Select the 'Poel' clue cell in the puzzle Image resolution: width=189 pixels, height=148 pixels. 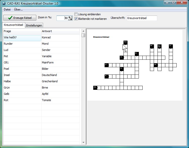click(x=152, y=46)
